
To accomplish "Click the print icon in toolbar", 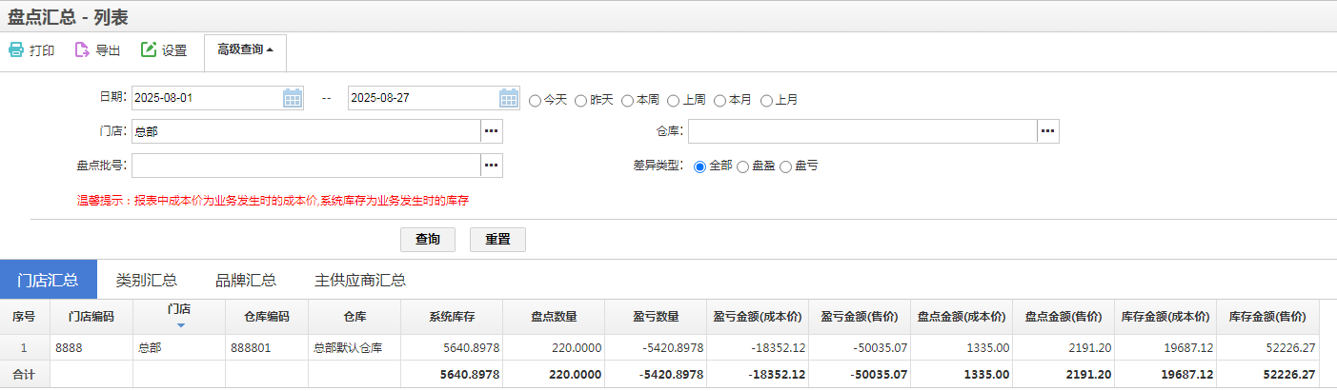I will coord(16,50).
